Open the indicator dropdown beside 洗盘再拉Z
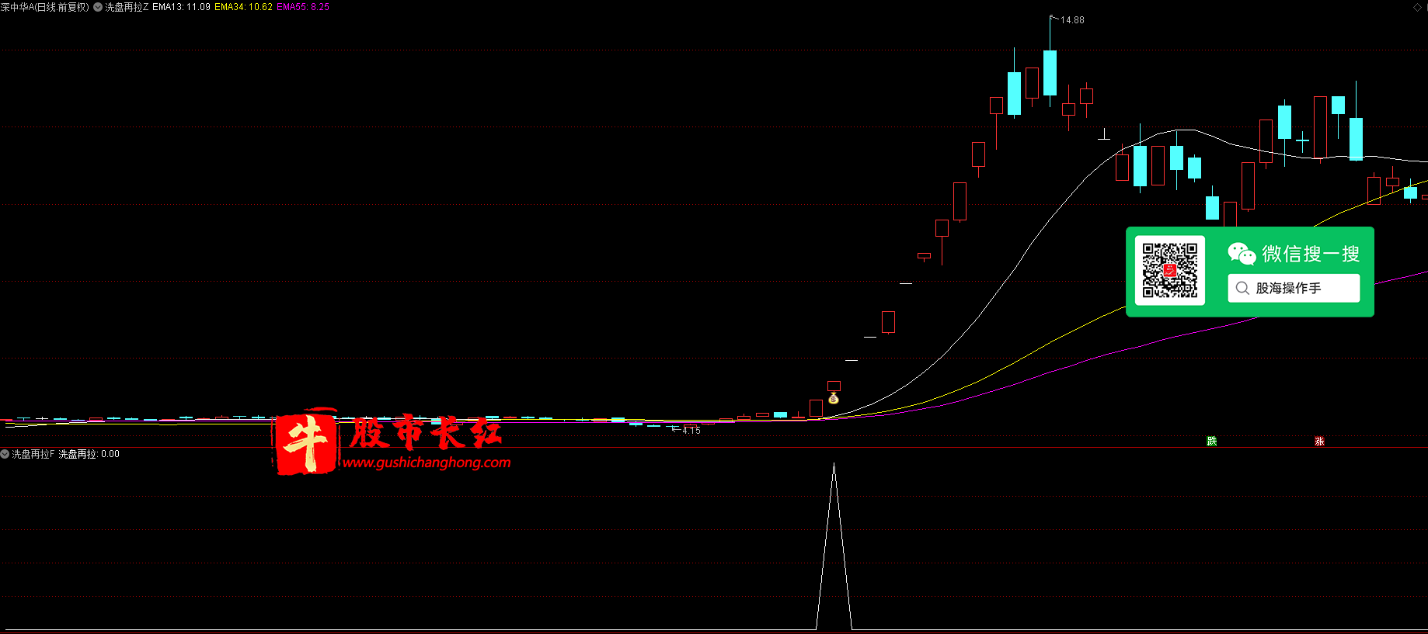This screenshot has height=634, width=1428. pos(98,7)
